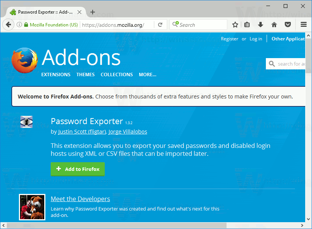Click the green padlock security icon
The height and width of the screenshot is (229, 312).
(26, 25)
